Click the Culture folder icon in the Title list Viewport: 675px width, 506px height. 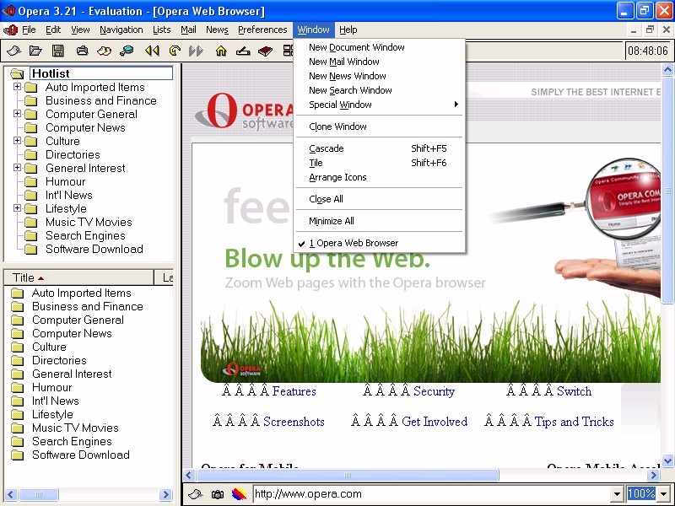coord(17,347)
